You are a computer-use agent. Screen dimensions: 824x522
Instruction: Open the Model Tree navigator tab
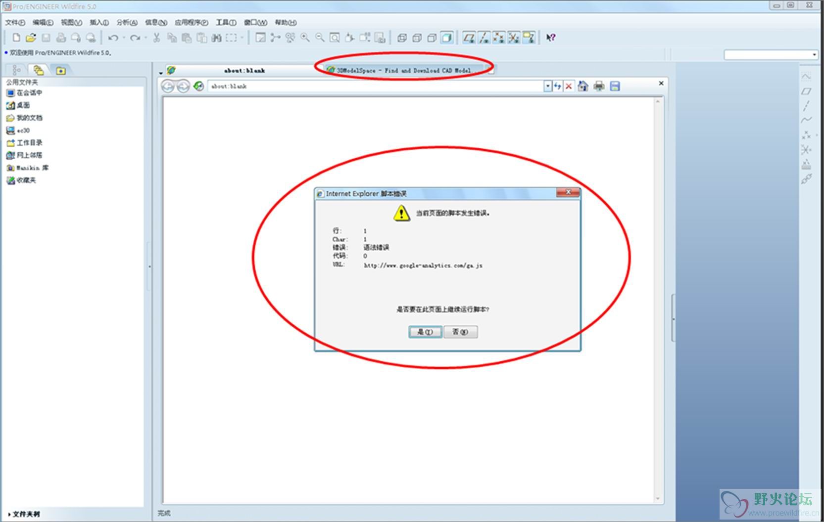(16, 70)
